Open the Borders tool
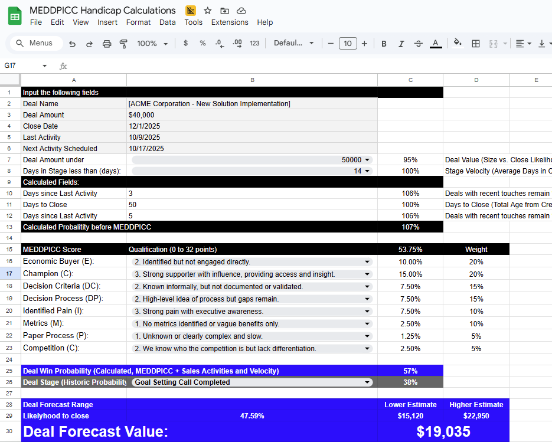 click(x=476, y=44)
